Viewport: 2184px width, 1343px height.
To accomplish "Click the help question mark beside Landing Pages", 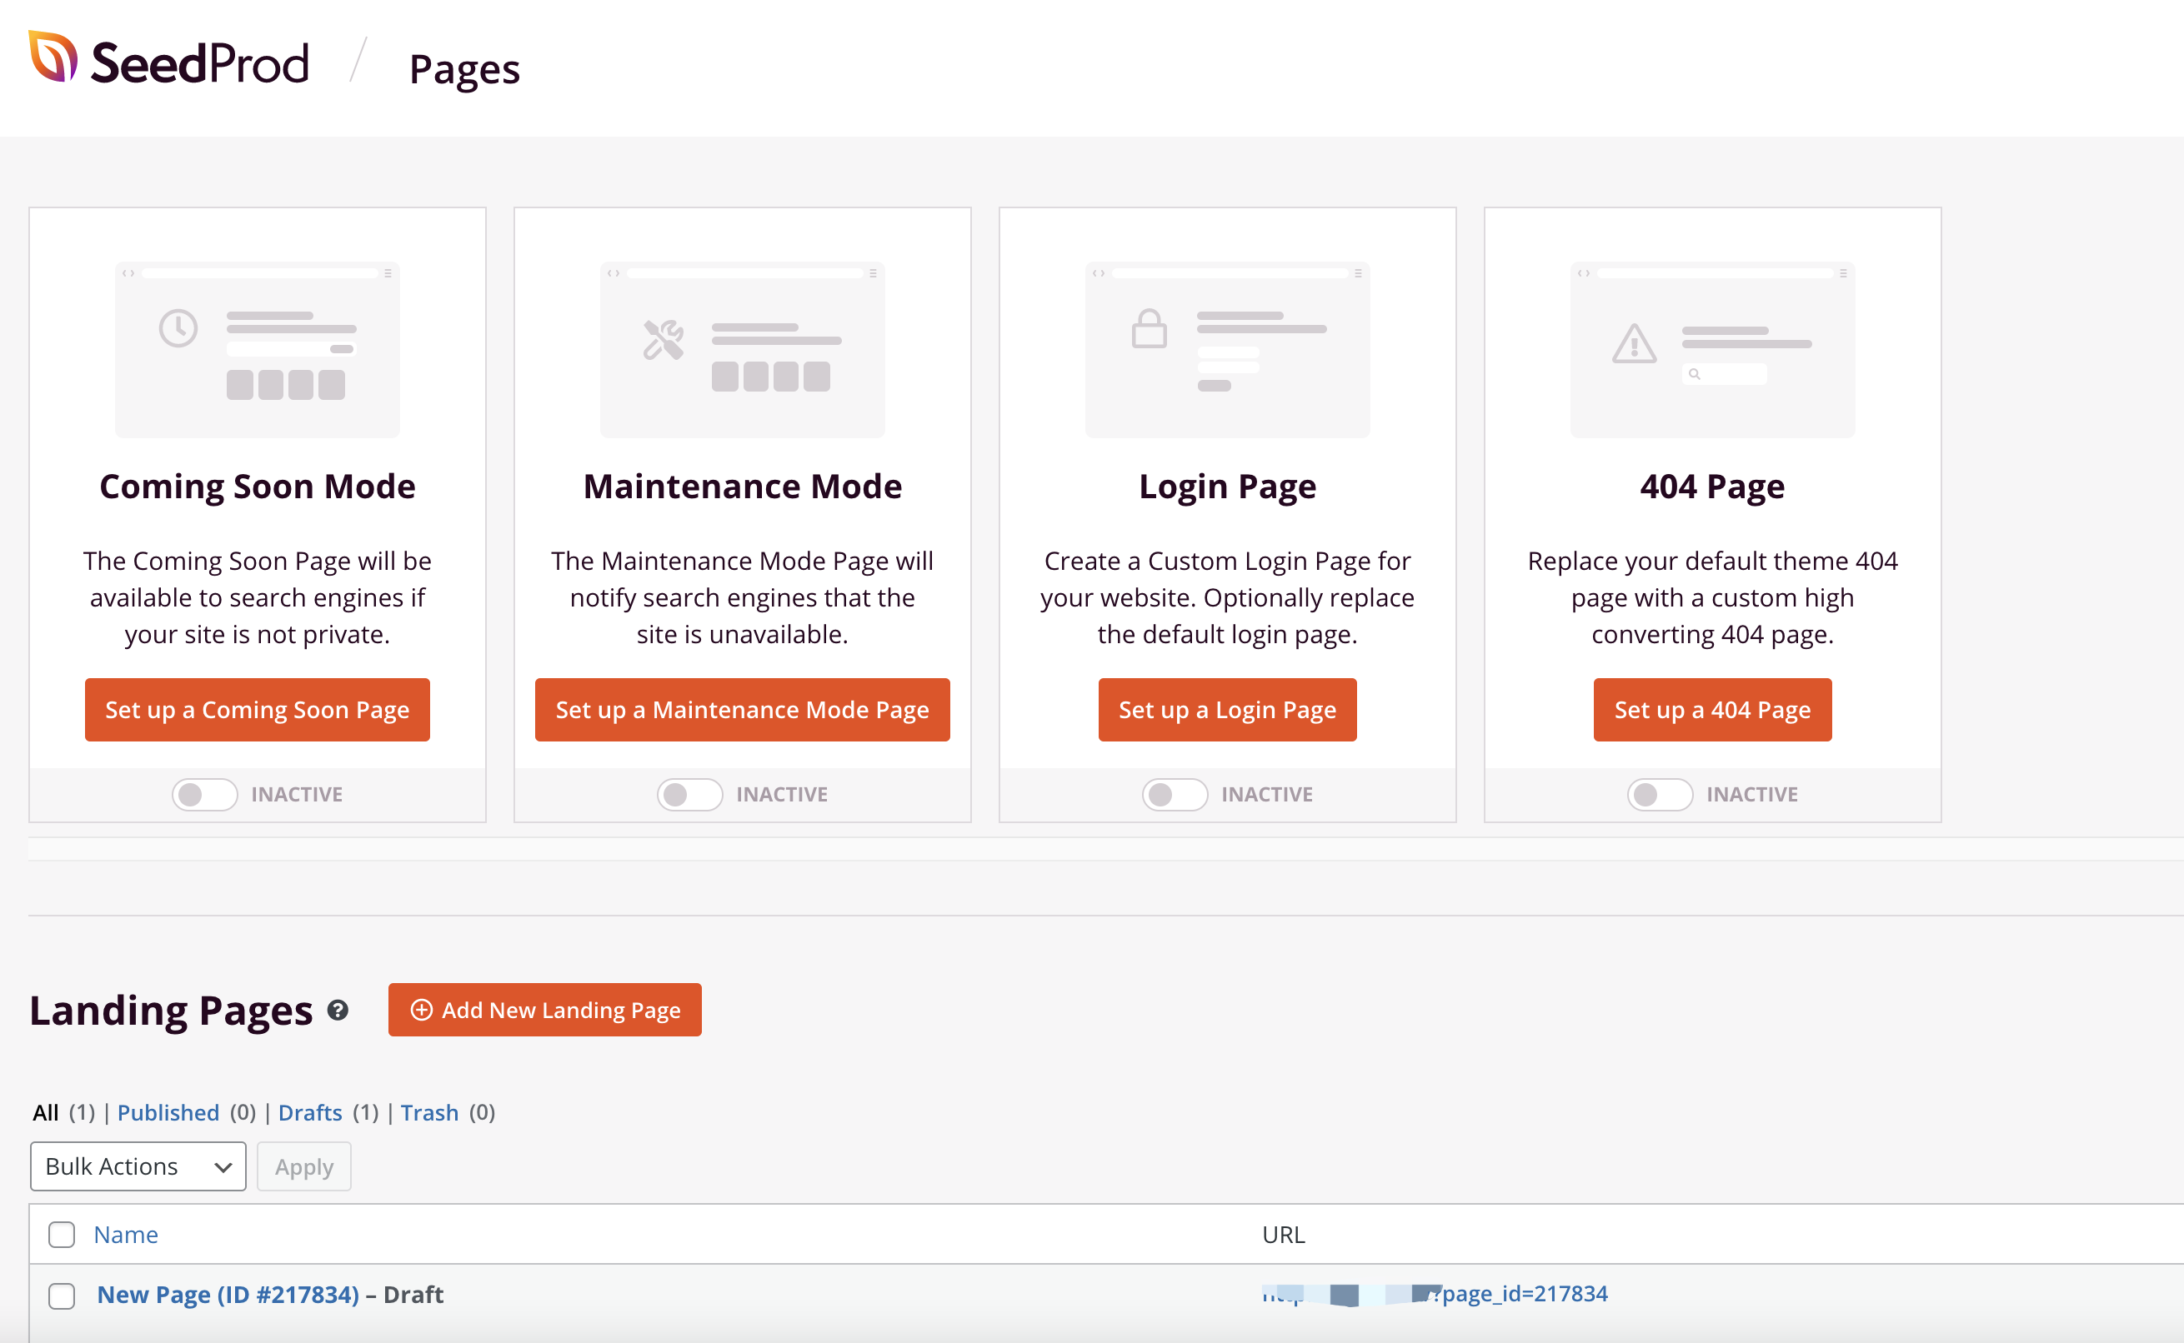I will (x=338, y=1010).
